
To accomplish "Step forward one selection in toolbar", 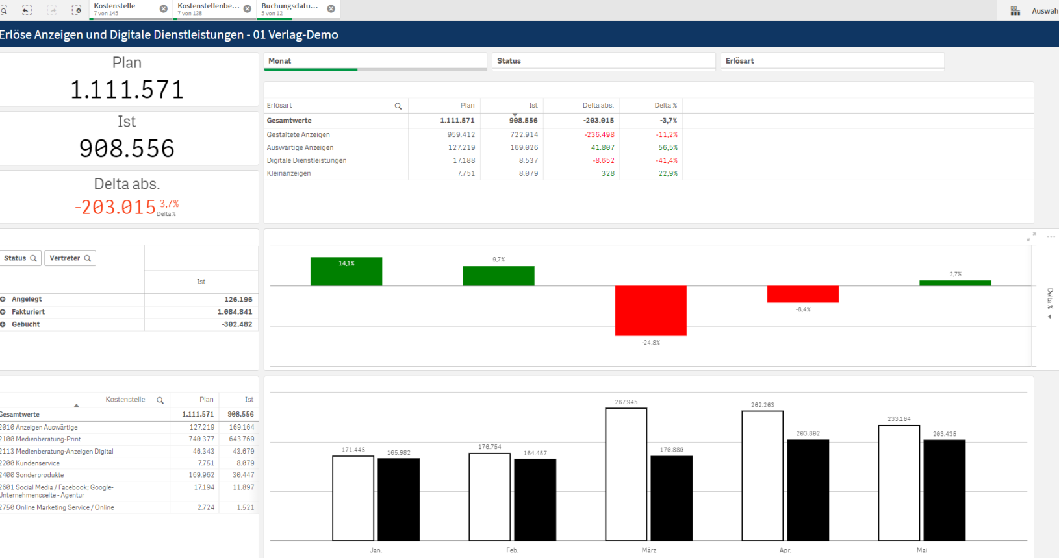I will (x=52, y=10).
